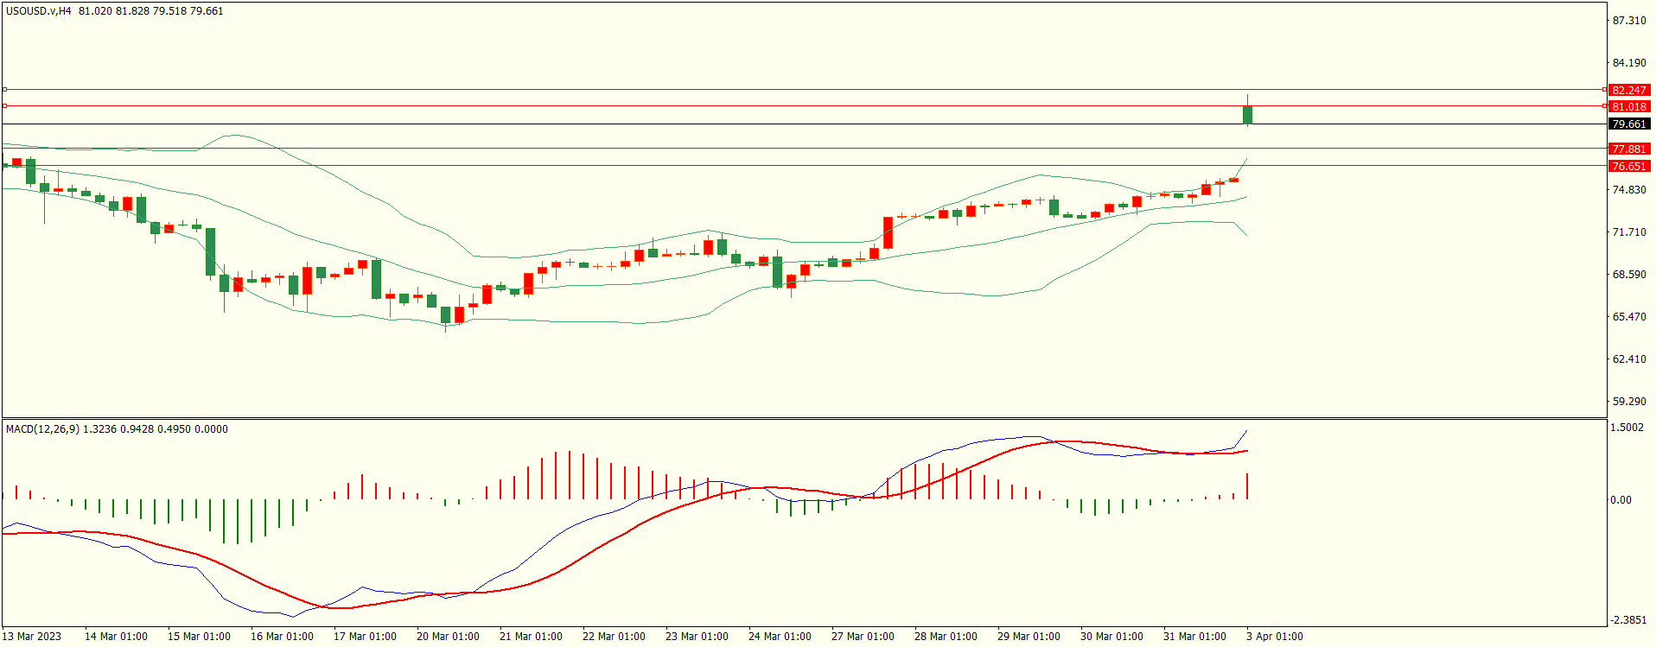Click the last tall red MACD histogram bar
Screen dimensions: 1656x647
[x=1247, y=486]
